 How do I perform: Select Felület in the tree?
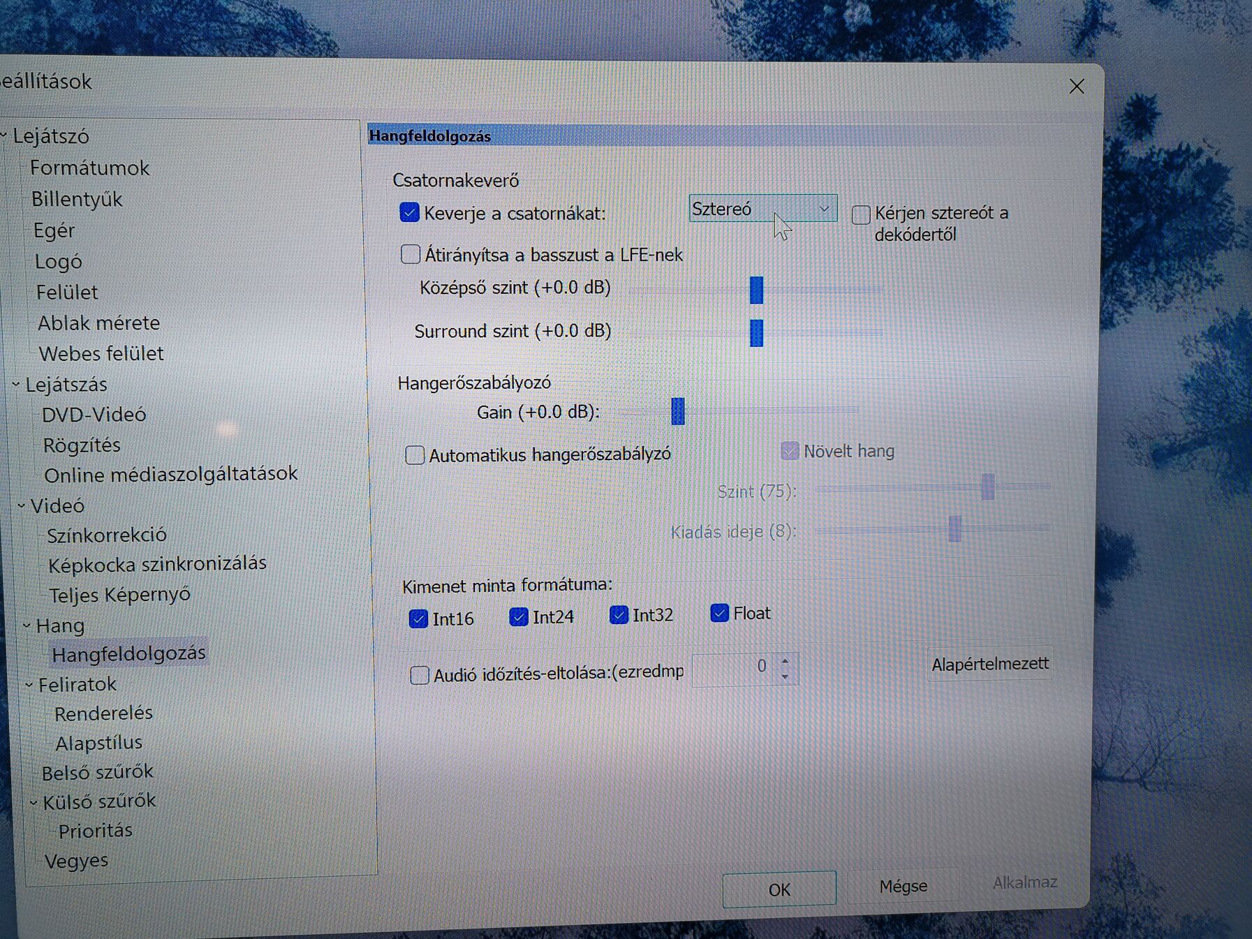(x=67, y=292)
